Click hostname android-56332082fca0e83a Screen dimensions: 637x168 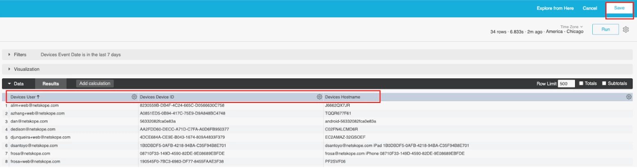tap(350, 121)
